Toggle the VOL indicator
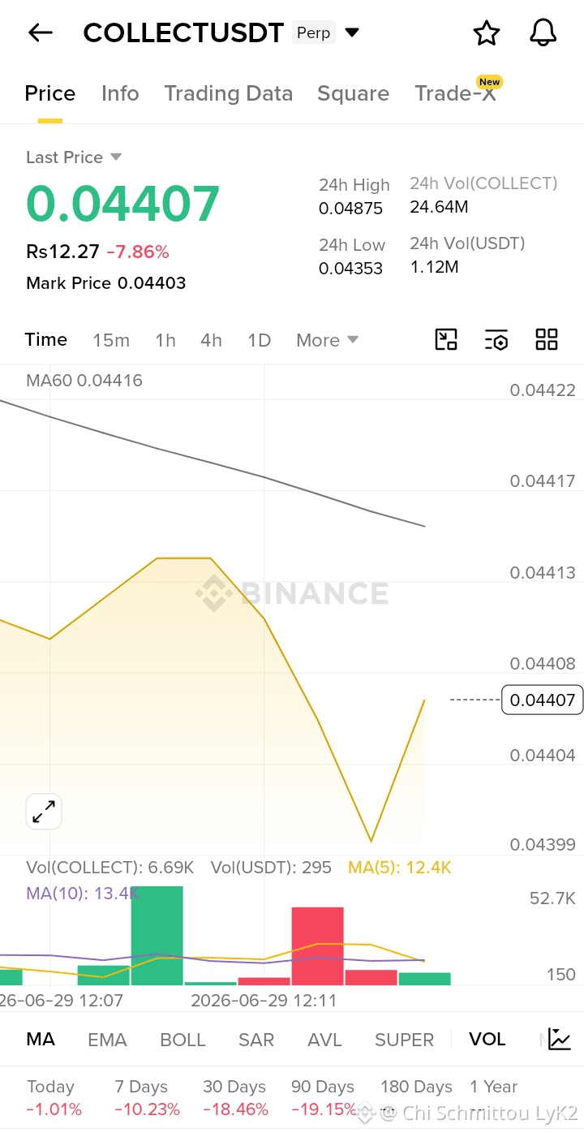 pyautogui.click(x=487, y=1040)
